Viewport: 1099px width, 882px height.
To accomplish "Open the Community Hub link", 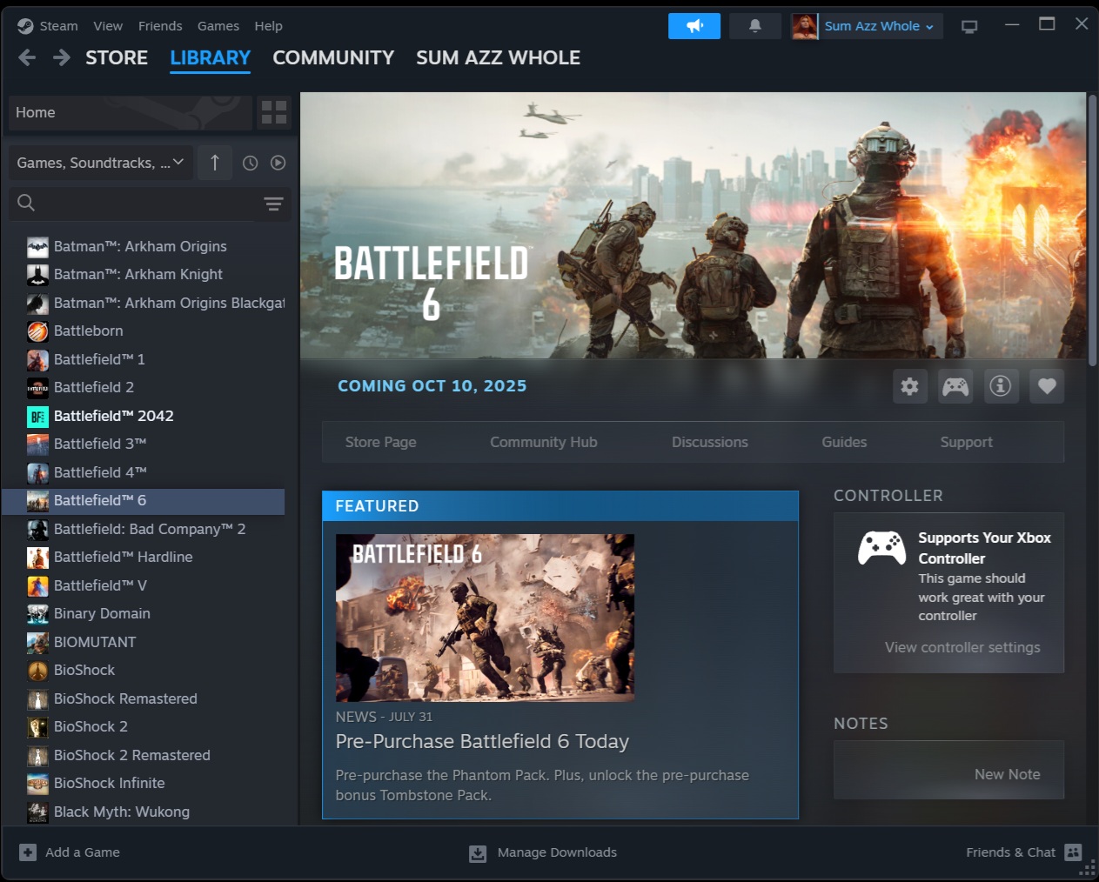I will [x=543, y=442].
